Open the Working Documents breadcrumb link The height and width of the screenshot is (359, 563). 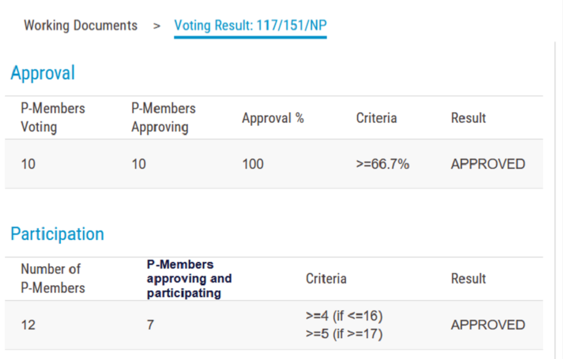tap(81, 26)
